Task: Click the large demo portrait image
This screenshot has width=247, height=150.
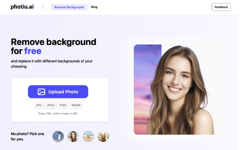Action: point(174,89)
